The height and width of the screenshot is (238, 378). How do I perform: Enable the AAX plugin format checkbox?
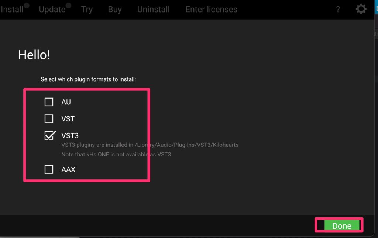pyautogui.click(x=49, y=170)
